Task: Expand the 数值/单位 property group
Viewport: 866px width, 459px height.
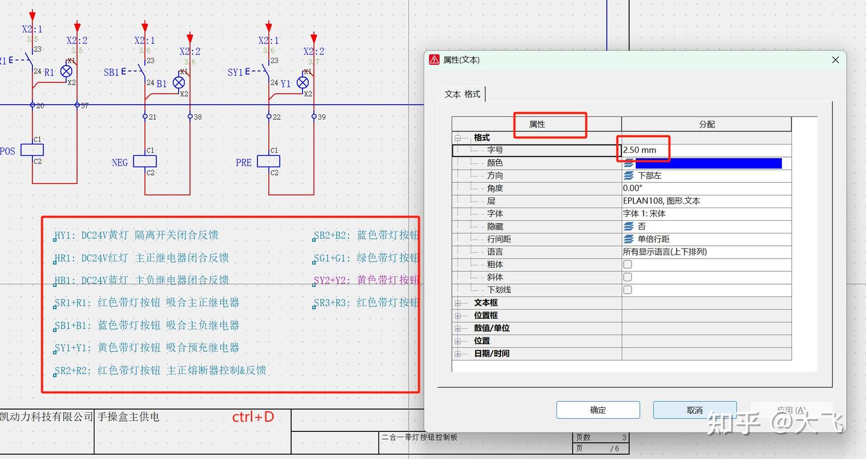Action: (x=458, y=328)
